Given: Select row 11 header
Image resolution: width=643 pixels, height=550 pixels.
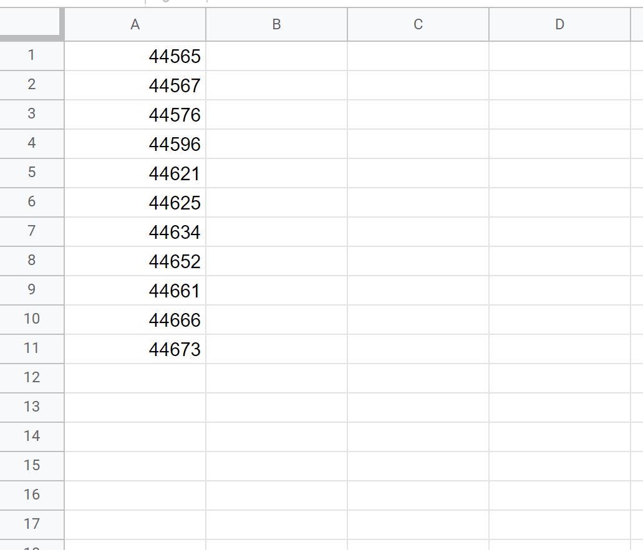Looking at the screenshot, I should (32, 349).
